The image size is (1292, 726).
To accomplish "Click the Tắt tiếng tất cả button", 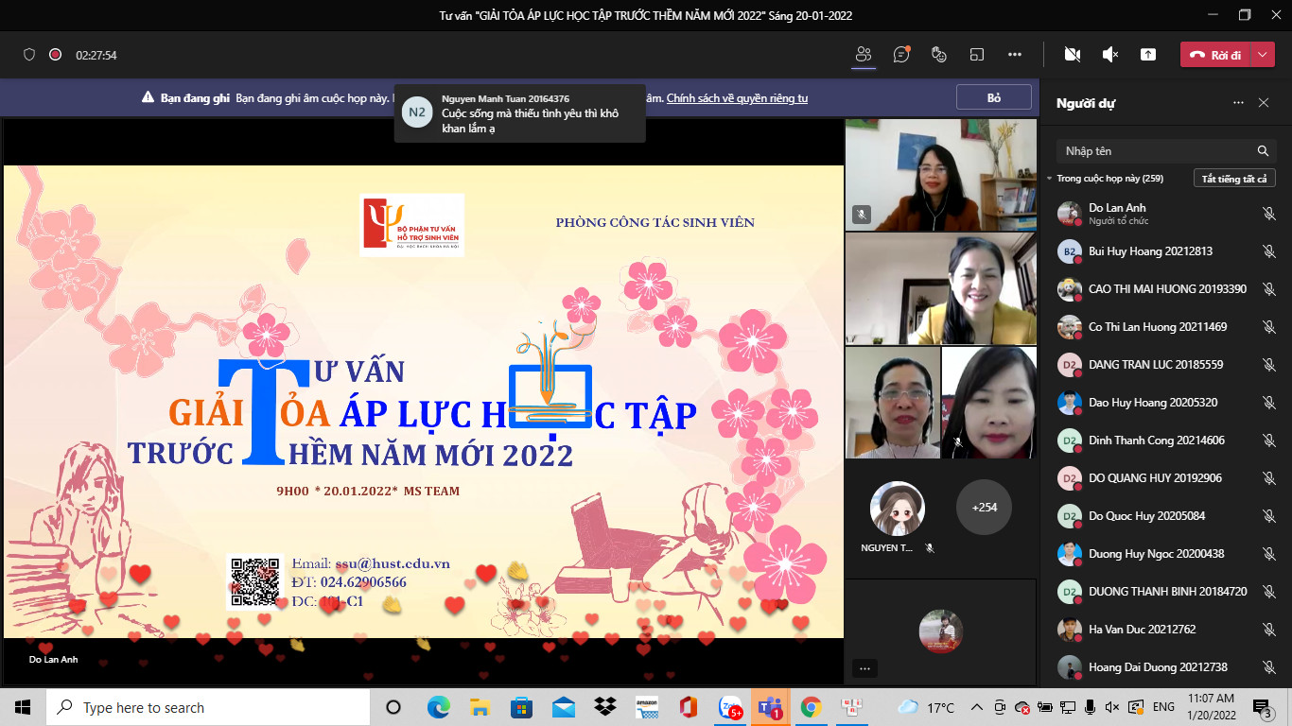I will 1234,179.
